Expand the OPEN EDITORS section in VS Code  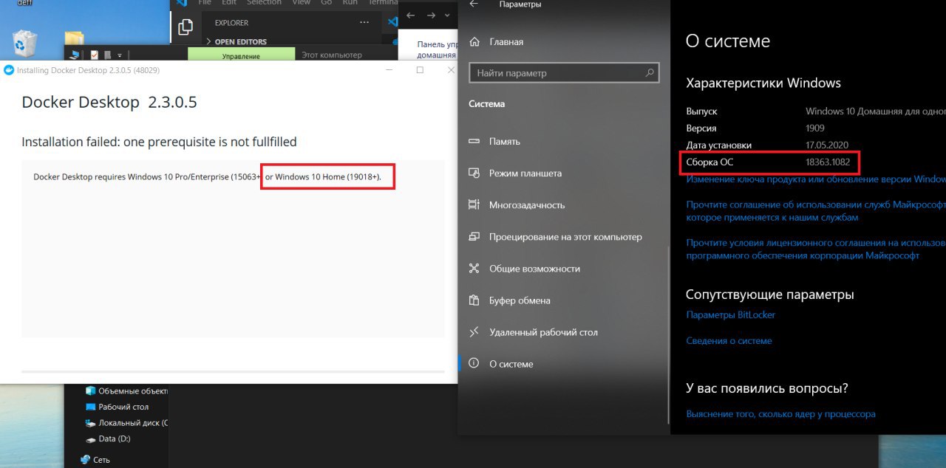coord(236,42)
